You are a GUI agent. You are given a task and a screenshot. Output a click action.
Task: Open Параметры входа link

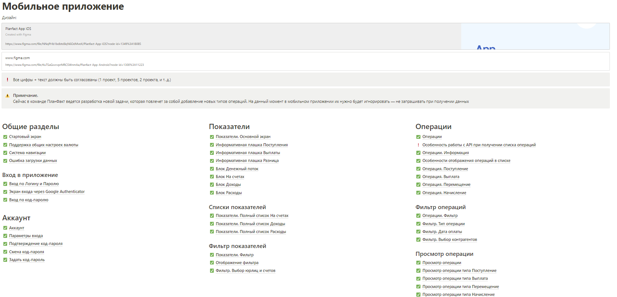click(26, 236)
